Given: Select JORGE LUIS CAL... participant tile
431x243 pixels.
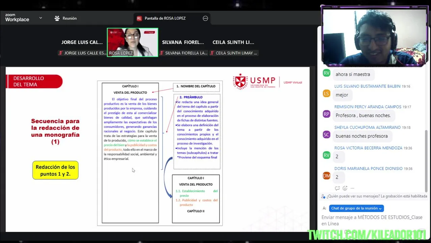Looking at the screenshot, I should tap(82, 42).
